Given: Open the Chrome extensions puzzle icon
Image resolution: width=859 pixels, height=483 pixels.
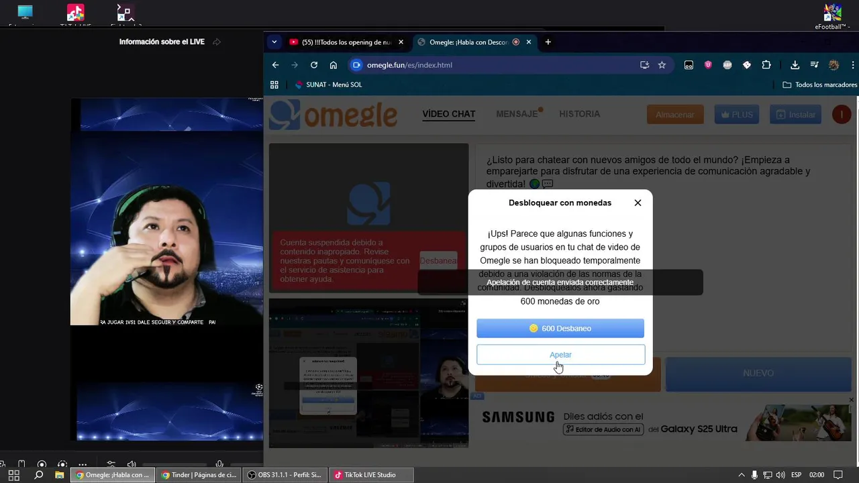Looking at the screenshot, I should [766, 65].
